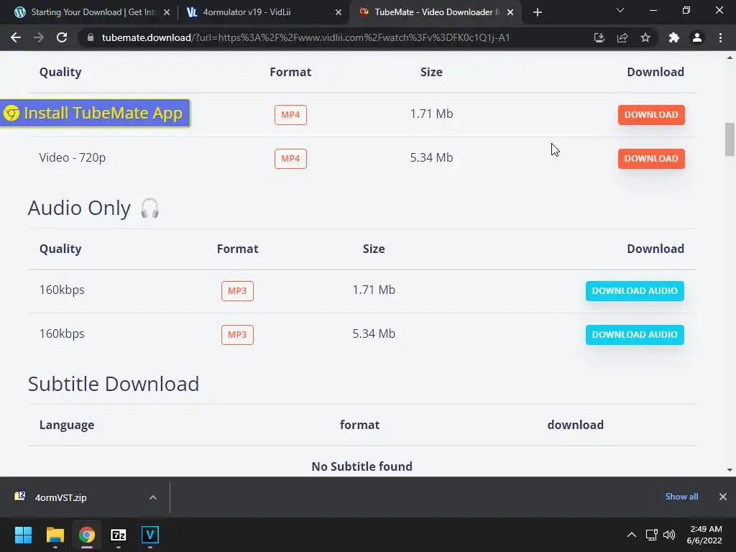The width and height of the screenshot is (736, 552).
Task: Click 160kbps text in 1.71 Mb row
Action: click(x=62, y=290)
